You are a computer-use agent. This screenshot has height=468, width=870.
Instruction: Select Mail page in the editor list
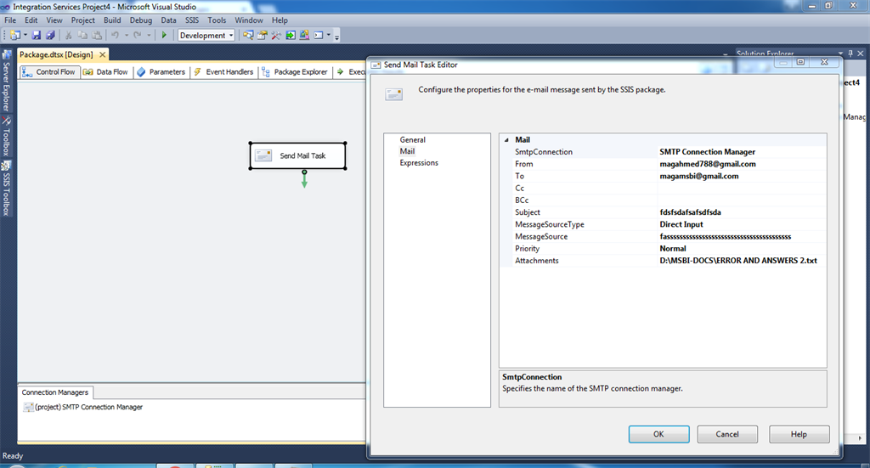click(407, 151)
